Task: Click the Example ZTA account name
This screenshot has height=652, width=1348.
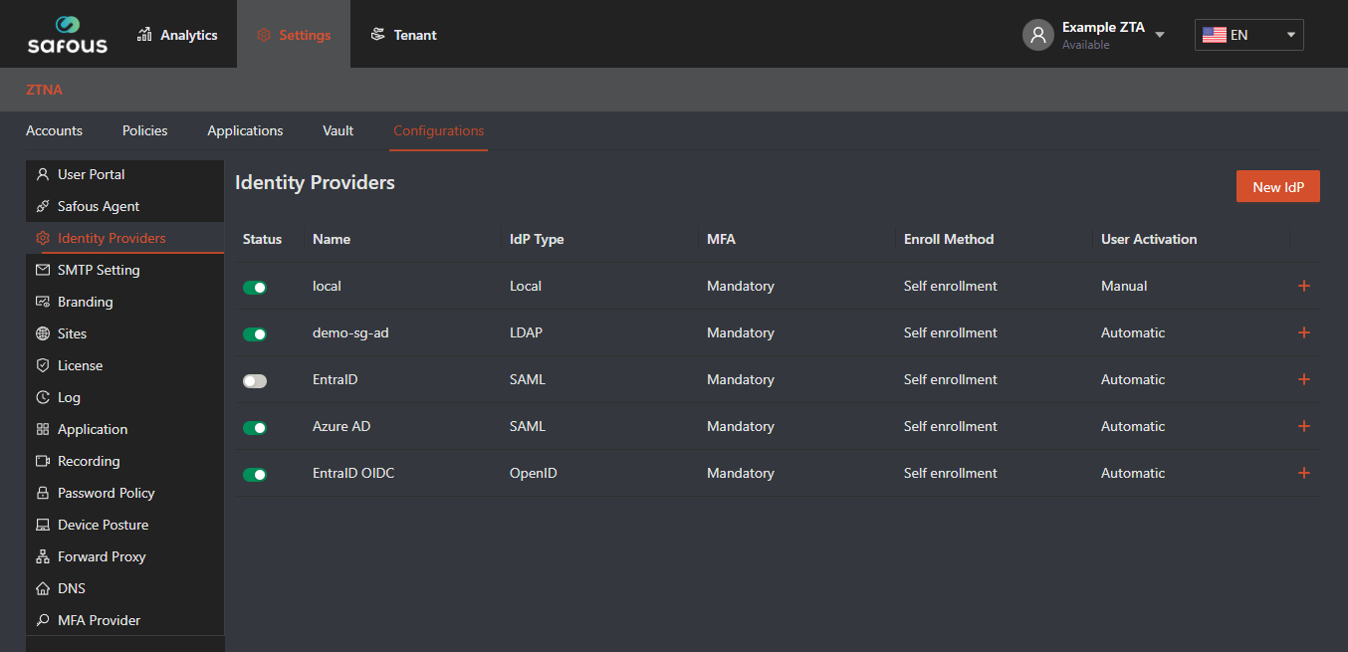Action: coord(1103,27)
